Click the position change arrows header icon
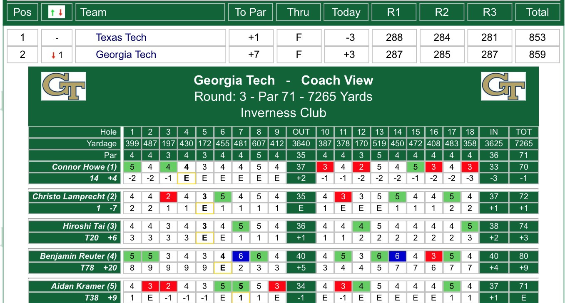Image resolution: width=565 pixels, height=303 pixels. pyautogui.click(x=57, y=13)
